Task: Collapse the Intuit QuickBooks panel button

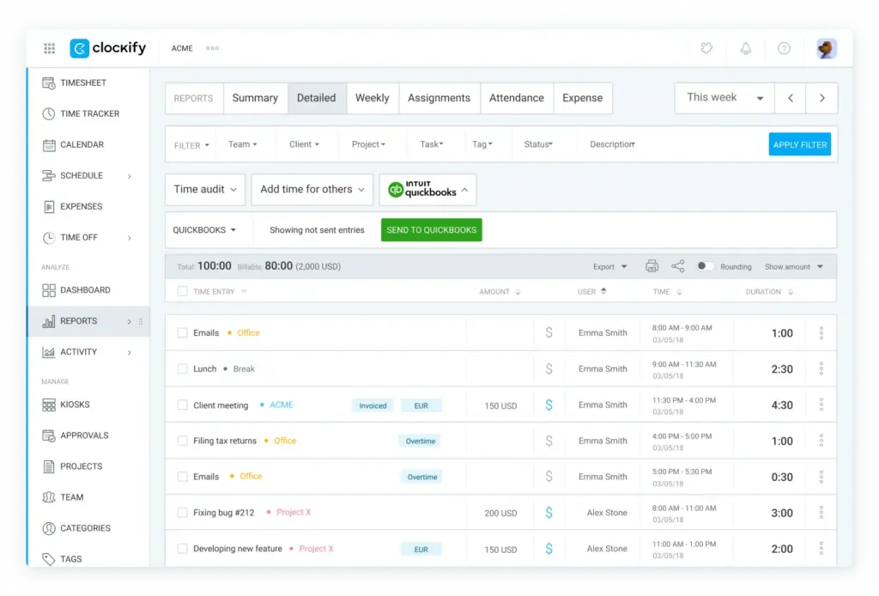Action: [428, 190]
